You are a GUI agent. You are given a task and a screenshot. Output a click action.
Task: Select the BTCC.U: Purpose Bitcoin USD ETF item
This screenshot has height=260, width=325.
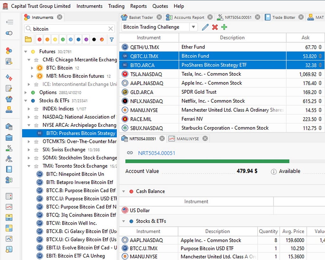[82, 199]
